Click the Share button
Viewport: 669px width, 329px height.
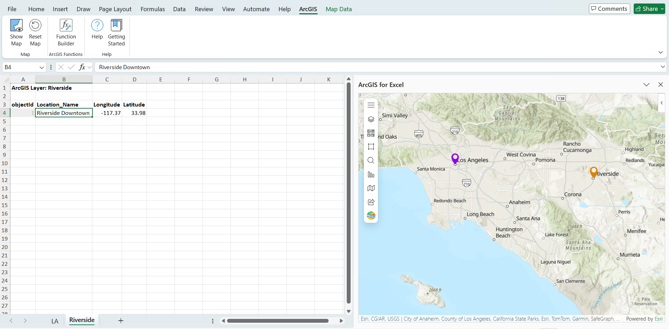pyautogui.click(x=649, y=9)
